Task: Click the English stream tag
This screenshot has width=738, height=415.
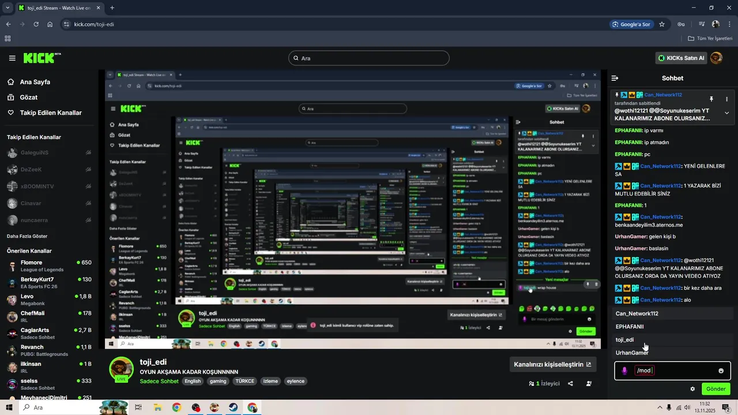Action: (193, 381)
